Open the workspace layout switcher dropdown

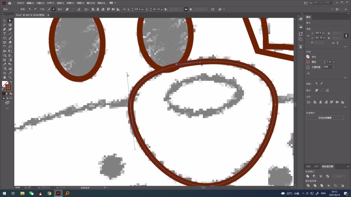[x=113, y=3]
